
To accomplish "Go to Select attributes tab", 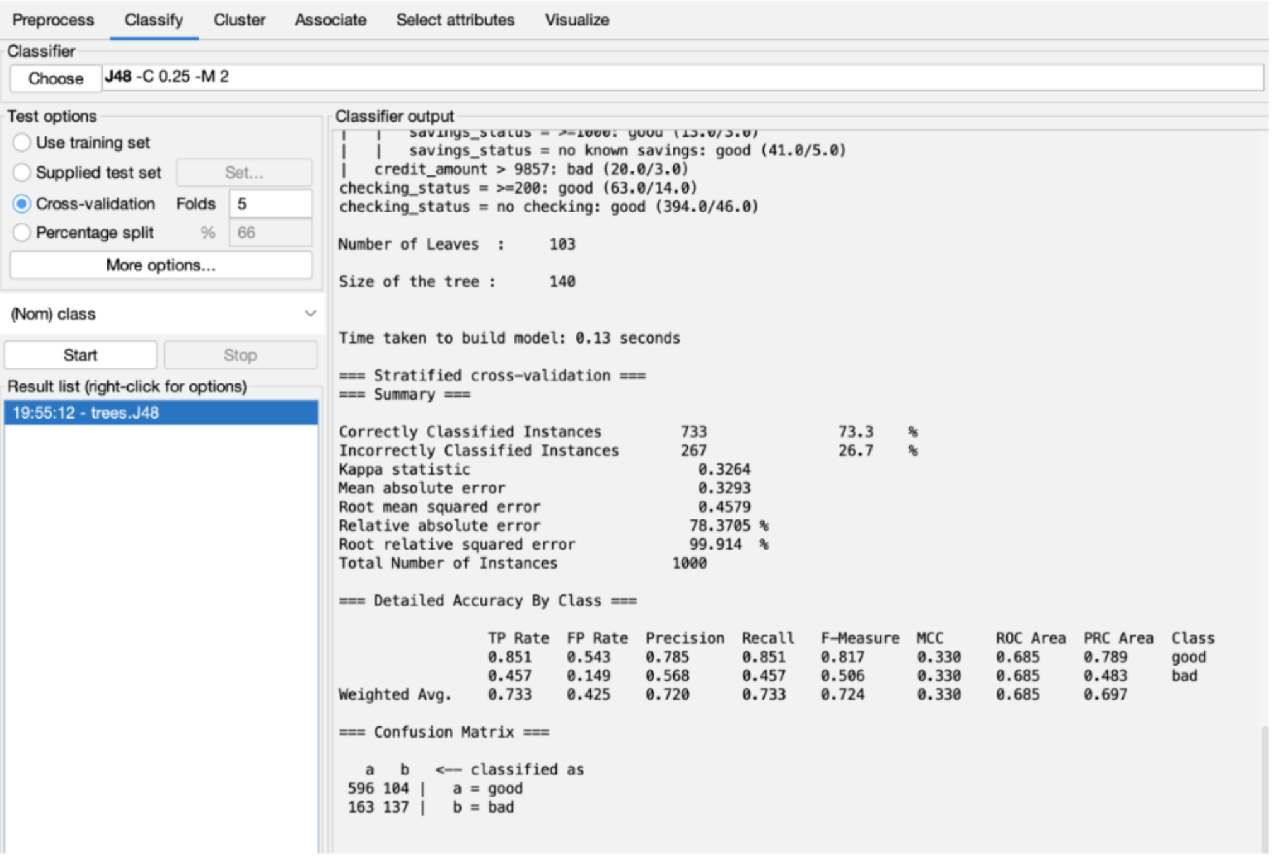I will (455, 20).
